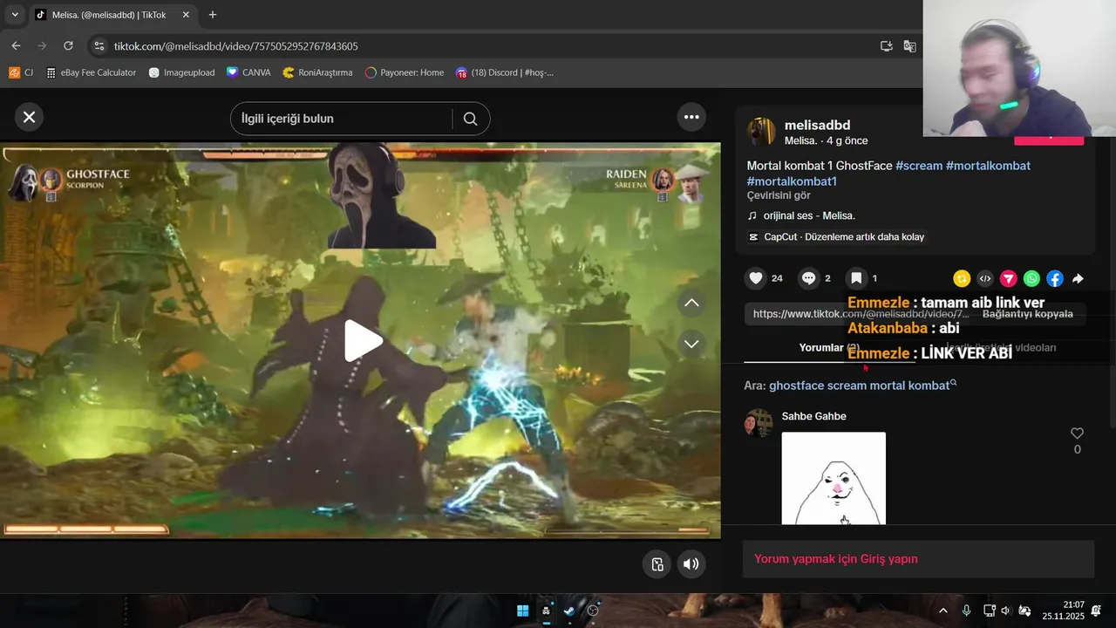Image resolution: width=1116 pixels, height=628 pixels.
Task: Open the notification bell in taskbar
Action: click(1096, 611)
